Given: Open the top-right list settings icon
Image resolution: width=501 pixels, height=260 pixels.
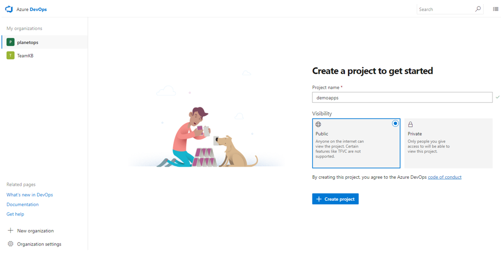Looking at the screenshot, I should click(x=496, y=9).
